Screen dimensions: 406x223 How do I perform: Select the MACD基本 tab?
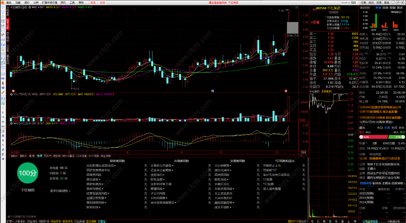[x=69, y=156]
